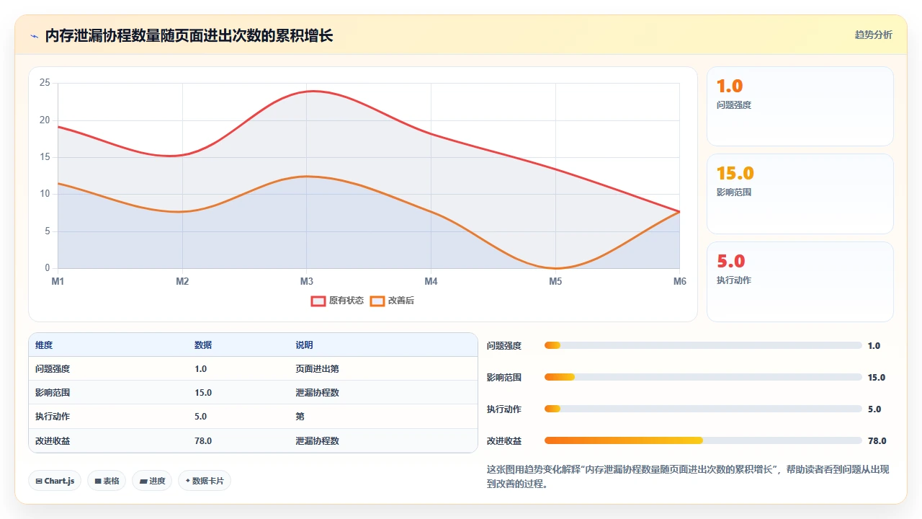922x519 pixels.
Task: Click the 问题强度 progress bar
Action: point(703,345)
